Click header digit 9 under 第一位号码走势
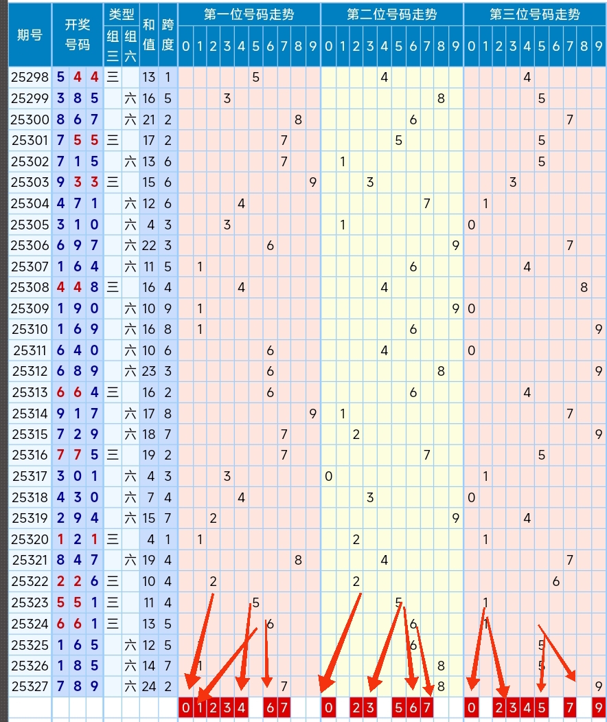 tap(313, 46)
